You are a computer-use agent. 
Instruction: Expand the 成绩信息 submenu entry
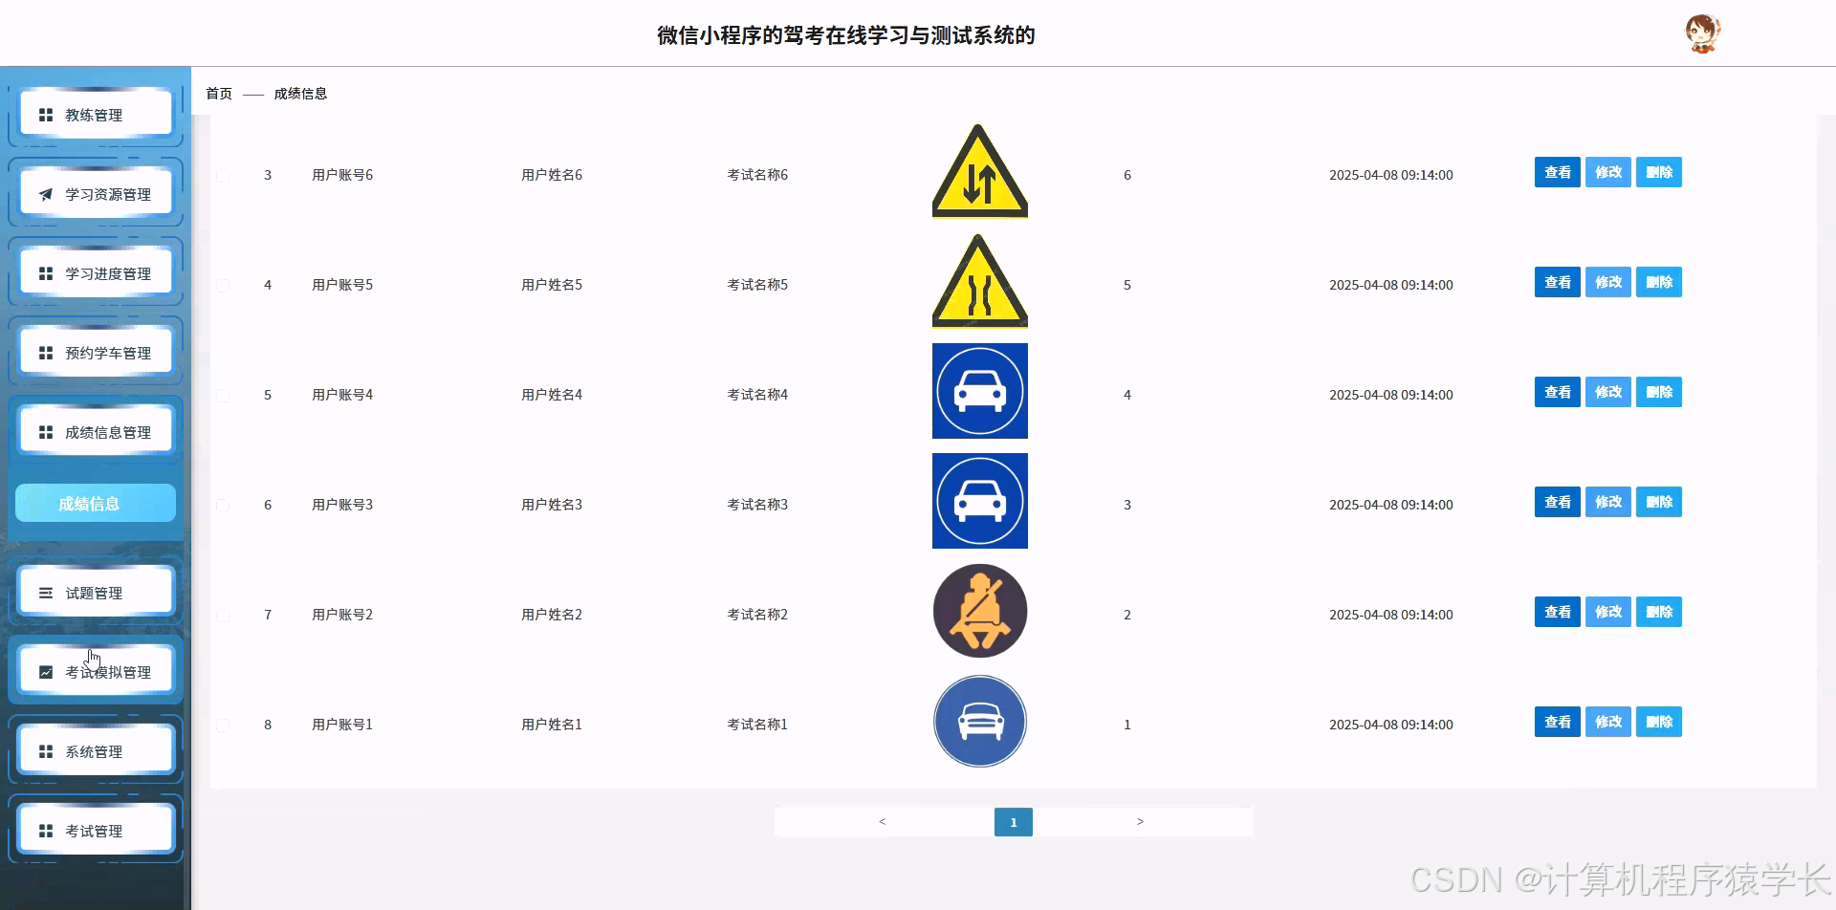point(95,502)
